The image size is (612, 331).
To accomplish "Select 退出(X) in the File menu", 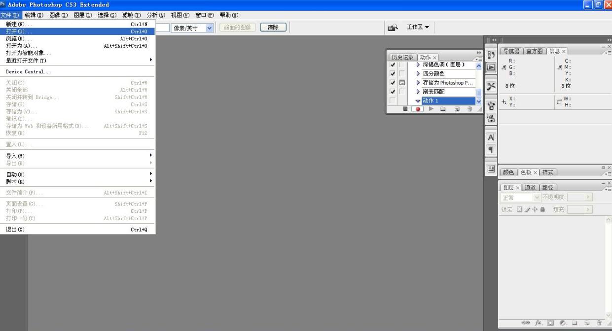I will (x=77, y=230).
